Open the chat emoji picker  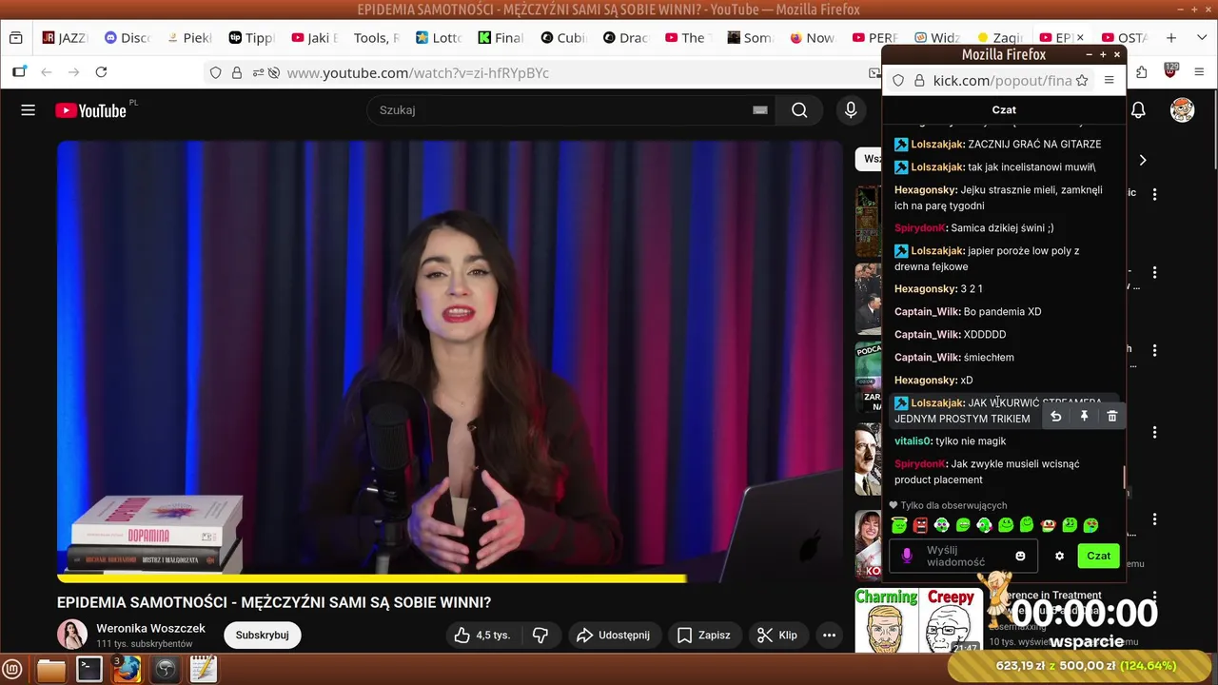[1020, 557]
